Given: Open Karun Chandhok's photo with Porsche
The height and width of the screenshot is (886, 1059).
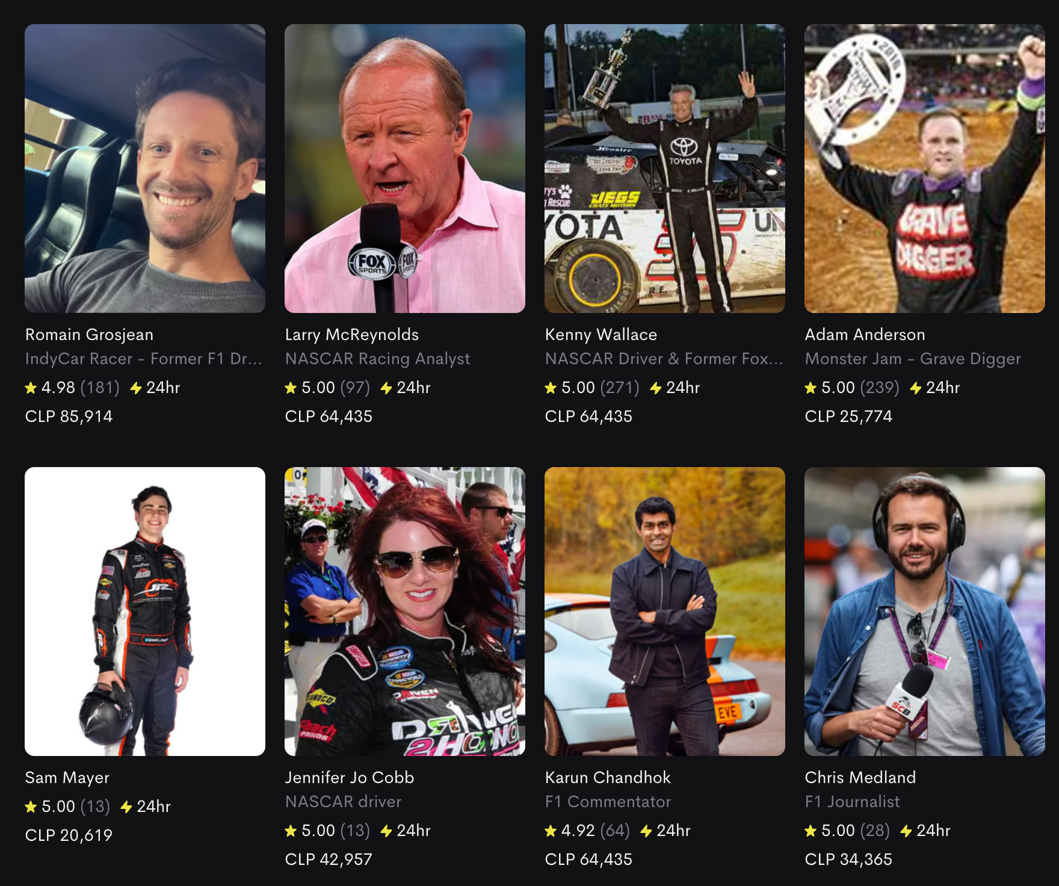Looking at the screenshot, I should tap(665, 612).
